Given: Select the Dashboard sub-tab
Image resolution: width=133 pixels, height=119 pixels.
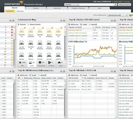Looking at the screenshot, I should pos(10,11).
